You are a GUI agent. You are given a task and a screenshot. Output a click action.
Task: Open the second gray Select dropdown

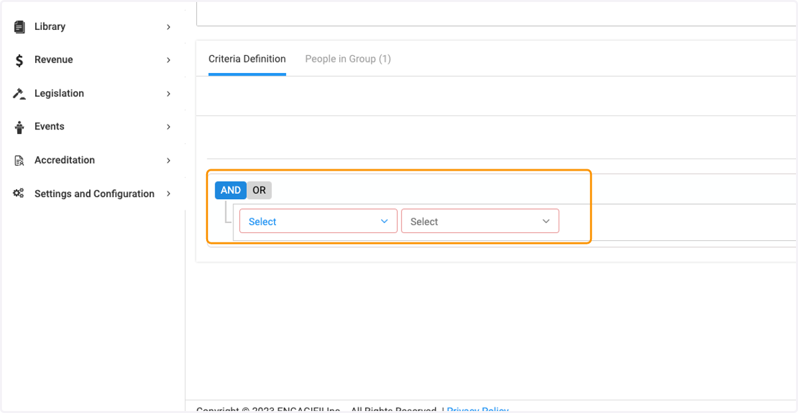[480, 221]
